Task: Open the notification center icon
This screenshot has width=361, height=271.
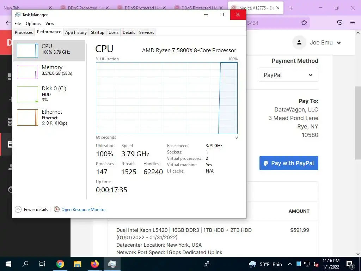Action: (350, 264)
